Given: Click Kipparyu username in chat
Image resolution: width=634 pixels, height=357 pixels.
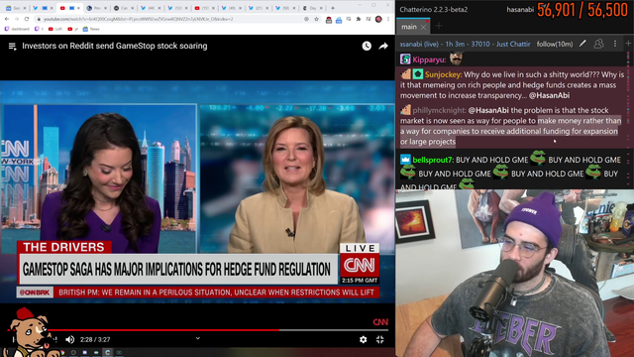Looking at the screenshot, I should click(429, 59).
